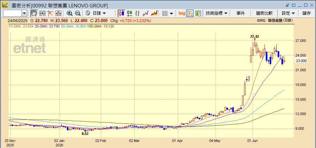Click the H: 23.560 high price readout
Viewport: 316px width, 148px height.
tap(59, 20)
